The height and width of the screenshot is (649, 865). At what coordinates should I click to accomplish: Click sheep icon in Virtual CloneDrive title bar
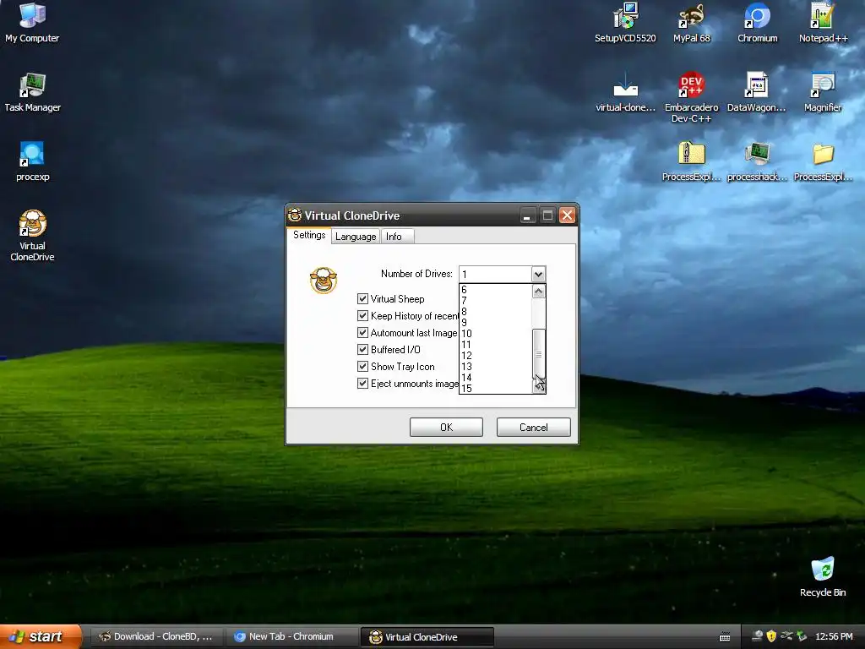point(295,215)
